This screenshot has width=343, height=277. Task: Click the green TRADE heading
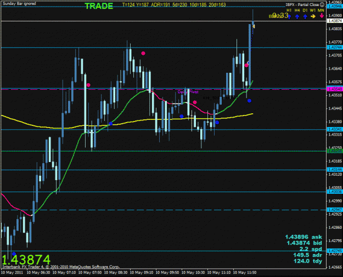pyautogui.click(x=99, y=6)
